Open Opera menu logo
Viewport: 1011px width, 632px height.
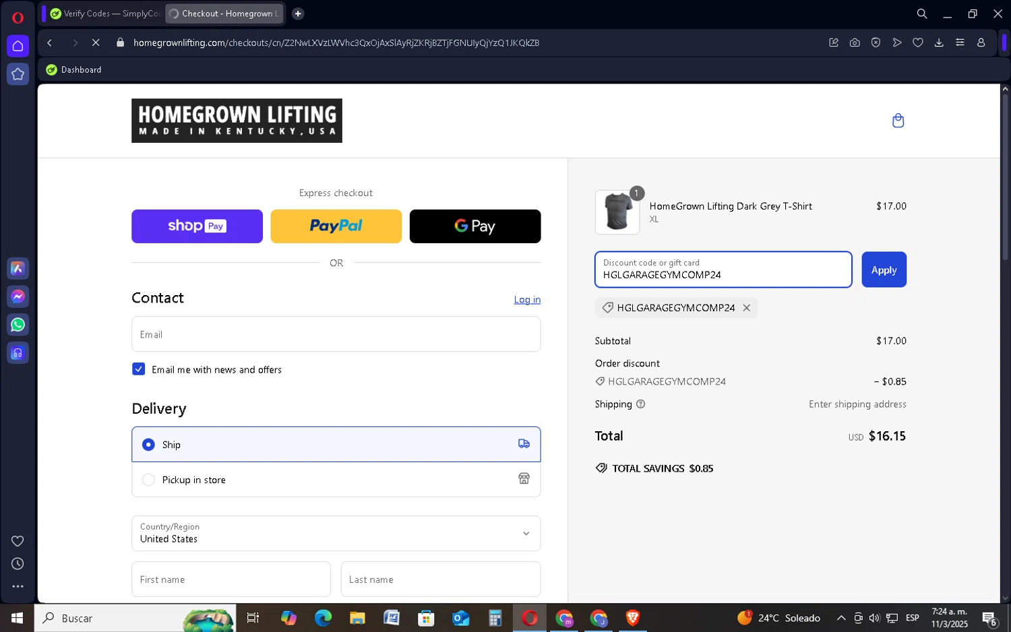click(x=18, y=18)
